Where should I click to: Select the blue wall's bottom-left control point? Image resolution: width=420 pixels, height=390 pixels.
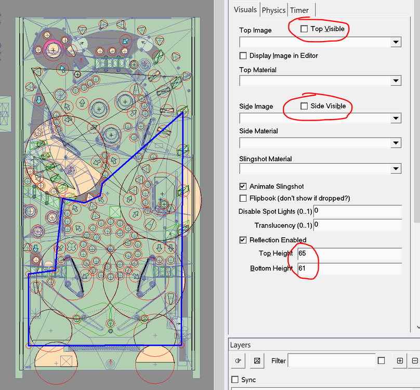(x=29, y=345)
